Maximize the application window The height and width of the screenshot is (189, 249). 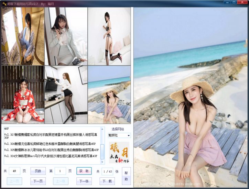coord(234,2)
